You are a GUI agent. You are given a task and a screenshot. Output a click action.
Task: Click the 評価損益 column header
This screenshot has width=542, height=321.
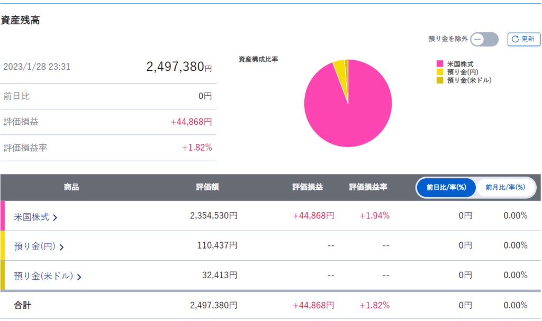pyautogui.click(x=308, y=187)
